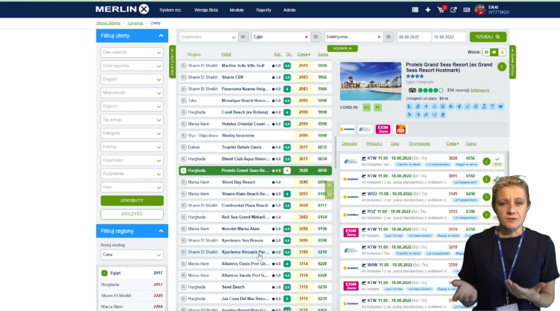The width and height of the screenshot is (560, 311).
Task: Open the keyboard shortcuts icon in header
Action: coord(466,10)
